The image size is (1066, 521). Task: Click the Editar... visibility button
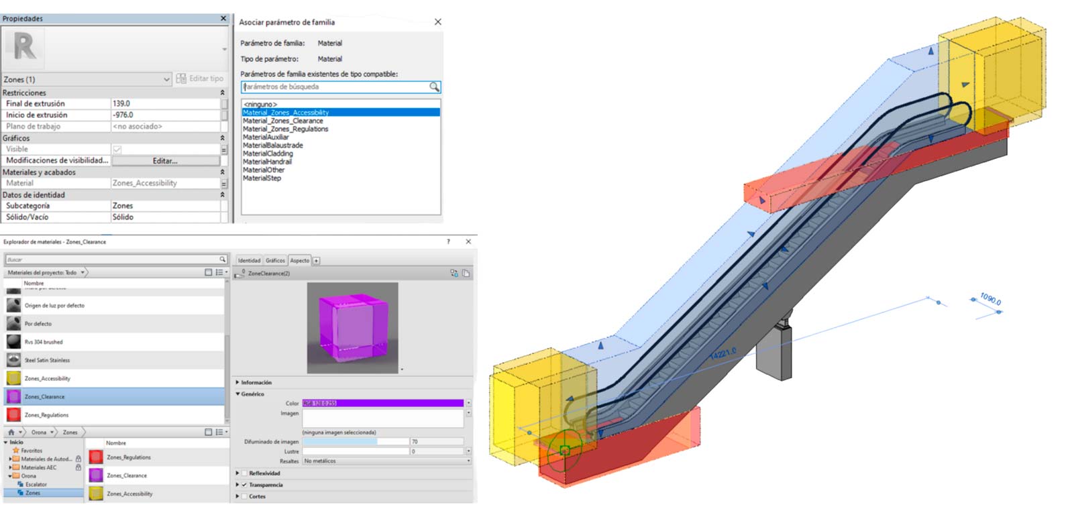pyautogui.click(x=165, y=161)
